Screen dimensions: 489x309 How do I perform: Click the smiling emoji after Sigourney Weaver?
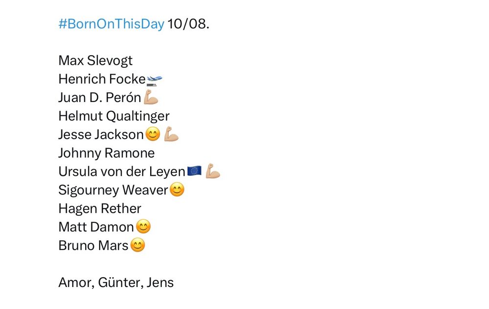(x=177, y=189)
